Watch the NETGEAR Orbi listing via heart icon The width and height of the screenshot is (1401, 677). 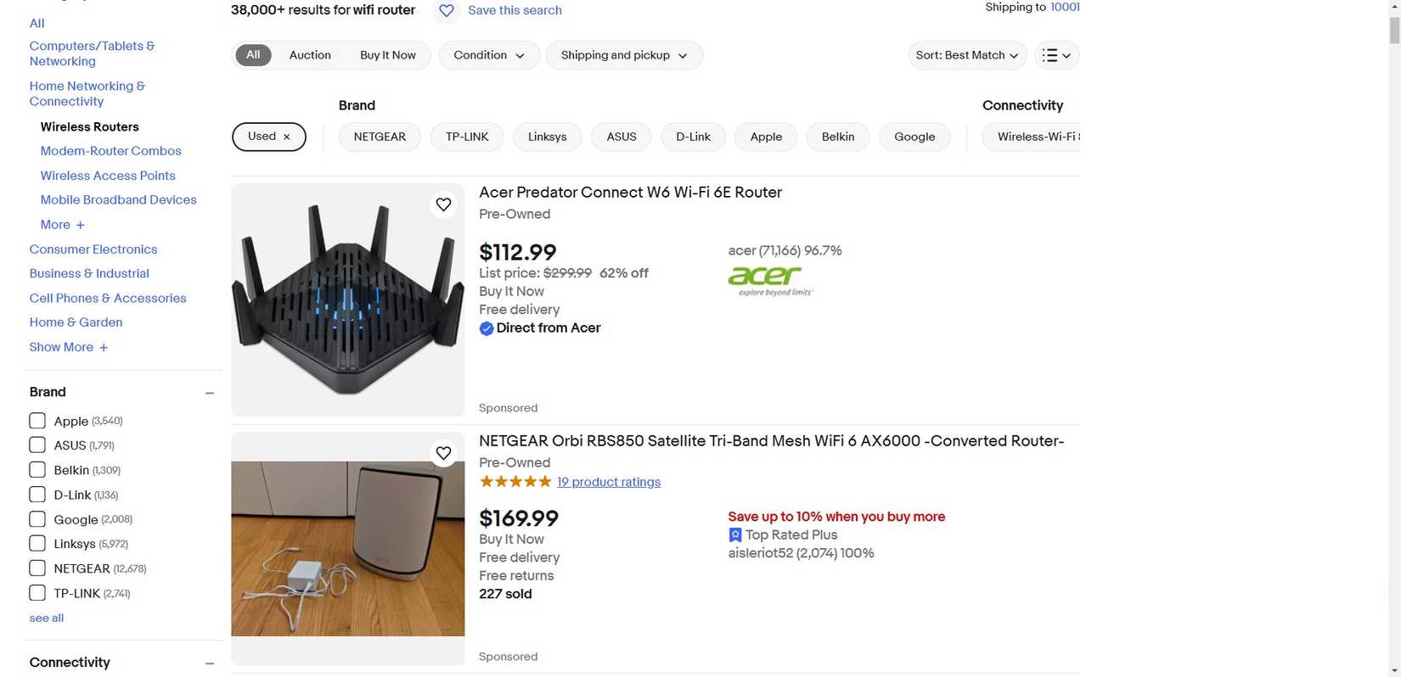pyautogui.click(x=443, y=452)
